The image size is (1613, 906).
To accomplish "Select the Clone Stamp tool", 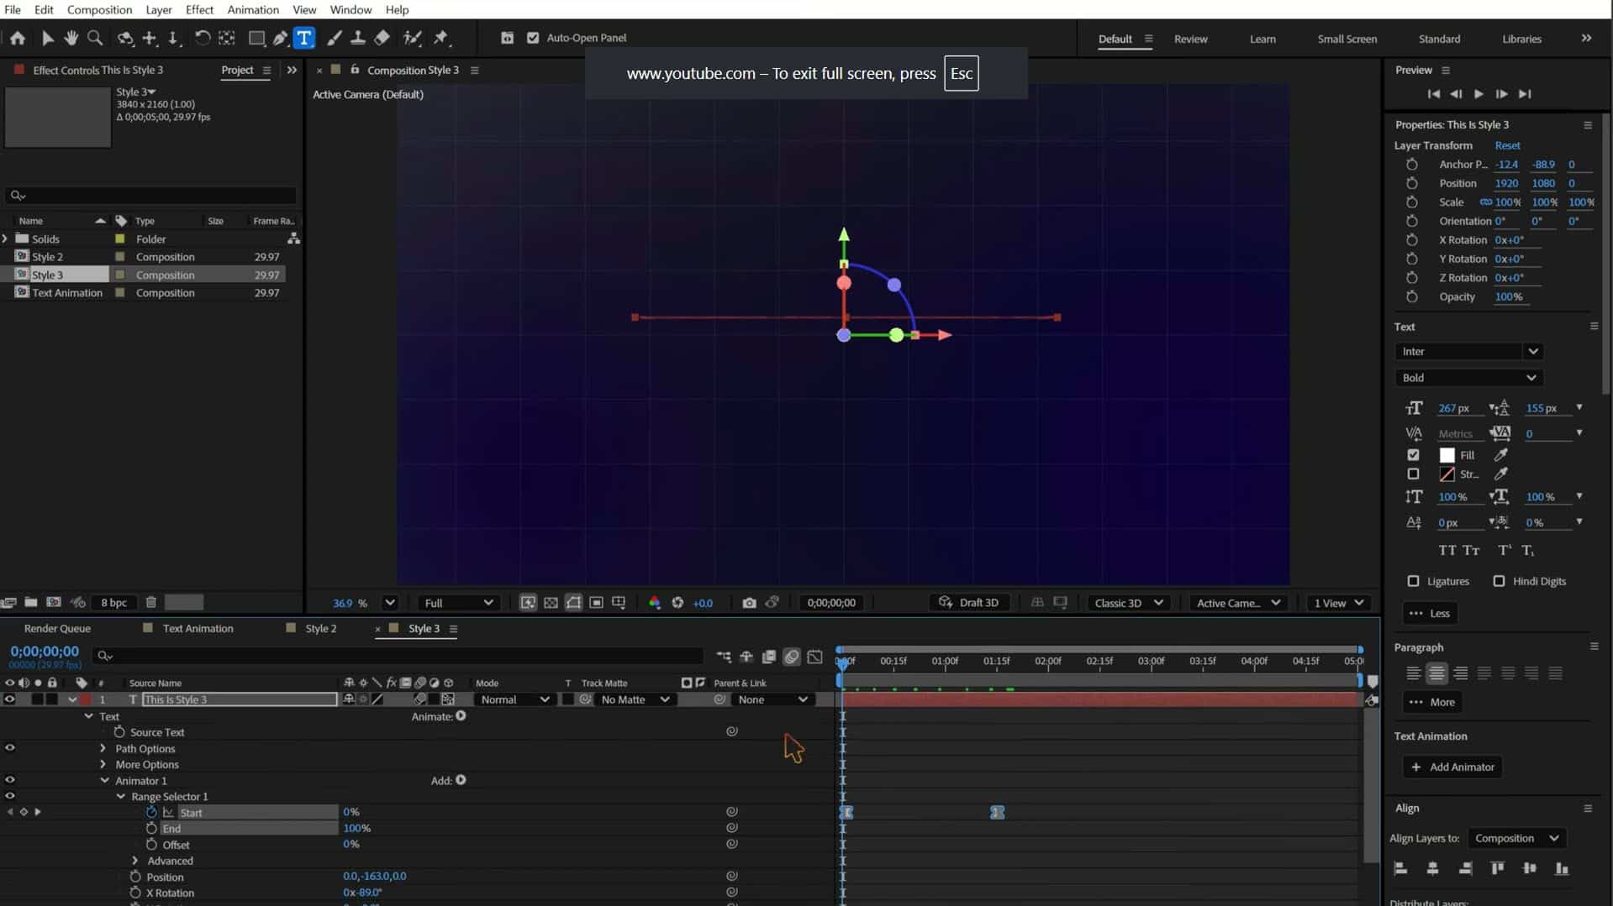I will pos(358,38).
